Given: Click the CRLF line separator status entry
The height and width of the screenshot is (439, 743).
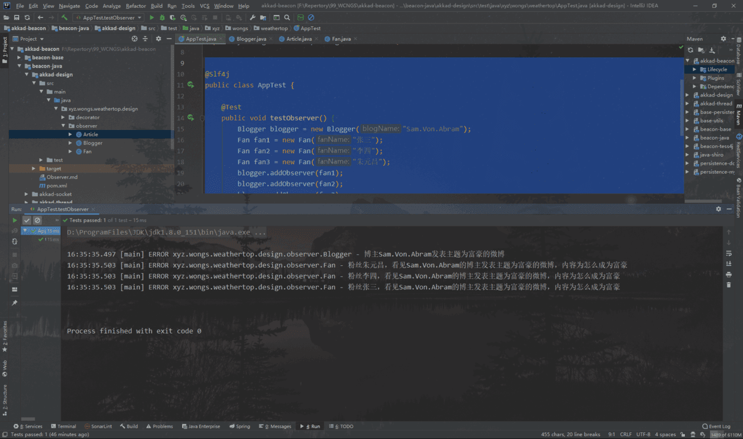Looking at the screenshot, I should [x=626, y=434].
